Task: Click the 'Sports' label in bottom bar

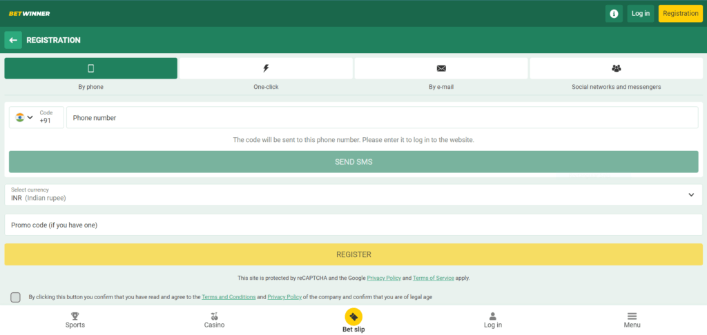Action: point(75,325)
